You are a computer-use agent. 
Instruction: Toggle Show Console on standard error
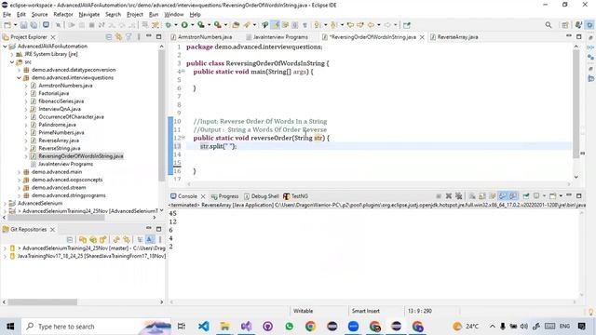[513, 196]
